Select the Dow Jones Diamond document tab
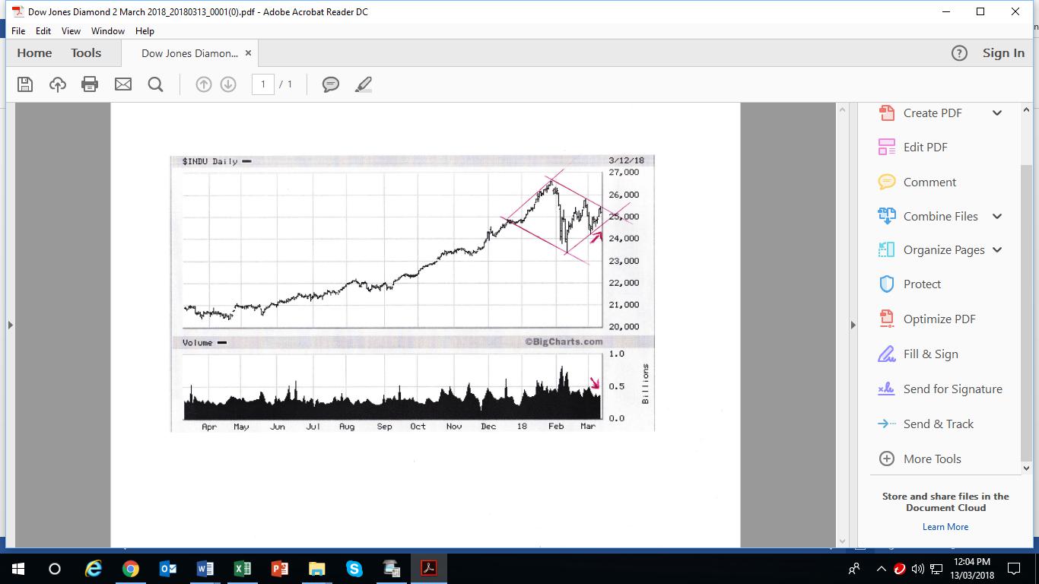Viewport: 1039px width, 584px height. click(x=189, y=53)
